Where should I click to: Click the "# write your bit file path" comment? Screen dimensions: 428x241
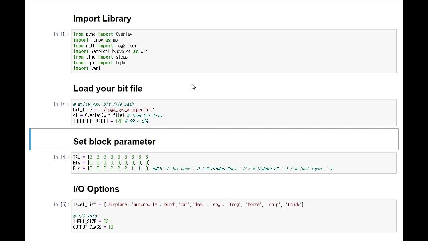(x=103, y=104)
